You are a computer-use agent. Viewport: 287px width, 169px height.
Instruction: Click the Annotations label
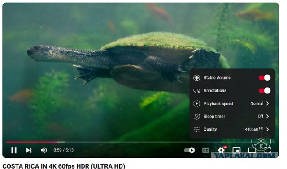[215, 90]
